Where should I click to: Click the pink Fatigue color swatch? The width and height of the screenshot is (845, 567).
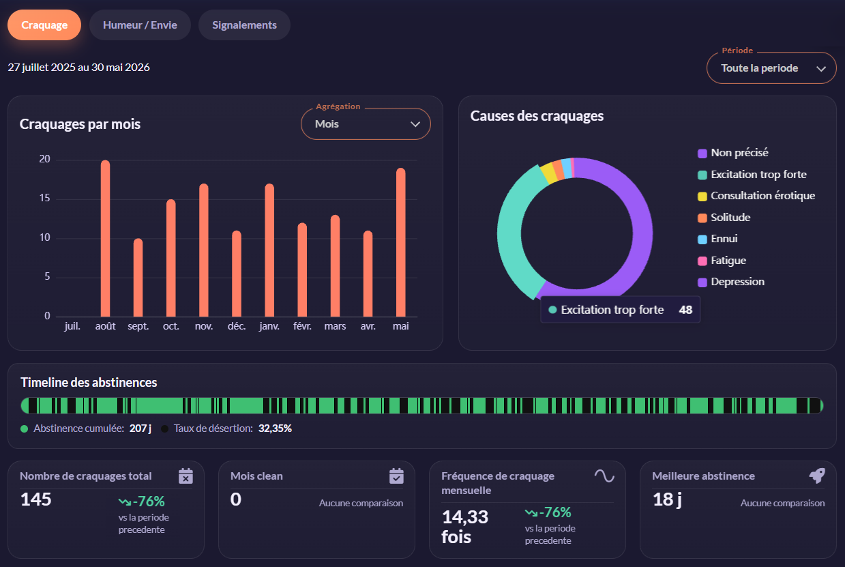[x=702, y=261]
